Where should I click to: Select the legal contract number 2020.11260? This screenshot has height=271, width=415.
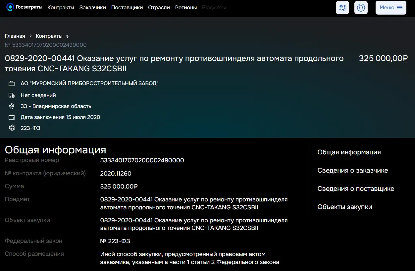pyautogui.click(x=116, y=174)
